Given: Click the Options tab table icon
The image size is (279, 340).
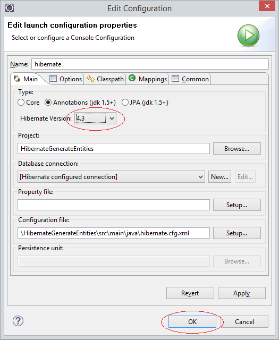Looking at the screenshot, I should tap(53, 78).
